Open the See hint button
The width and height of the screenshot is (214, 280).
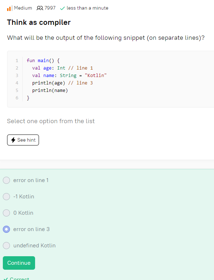pyautogui.click(x=23, y=140)
